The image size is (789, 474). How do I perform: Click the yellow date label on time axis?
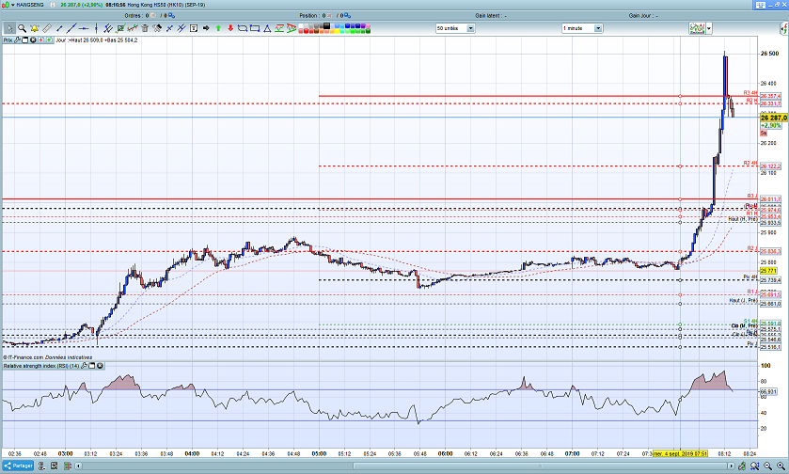point(680,453)
